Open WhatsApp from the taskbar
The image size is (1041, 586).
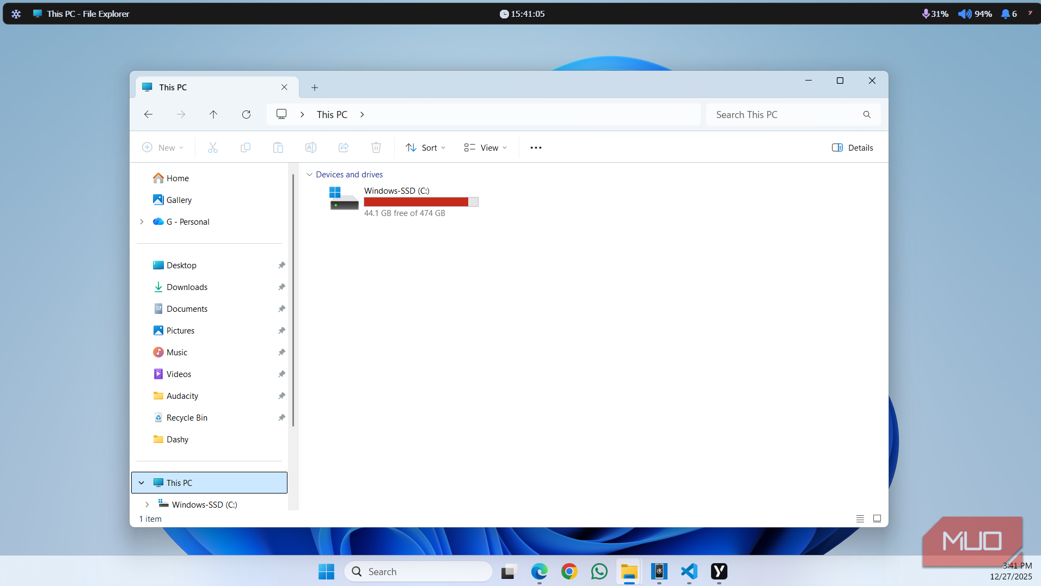click(x=599, y=571)
